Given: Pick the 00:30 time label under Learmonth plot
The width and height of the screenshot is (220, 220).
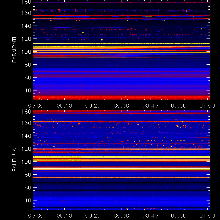Looking at the screenshot, I should [122, 106].
